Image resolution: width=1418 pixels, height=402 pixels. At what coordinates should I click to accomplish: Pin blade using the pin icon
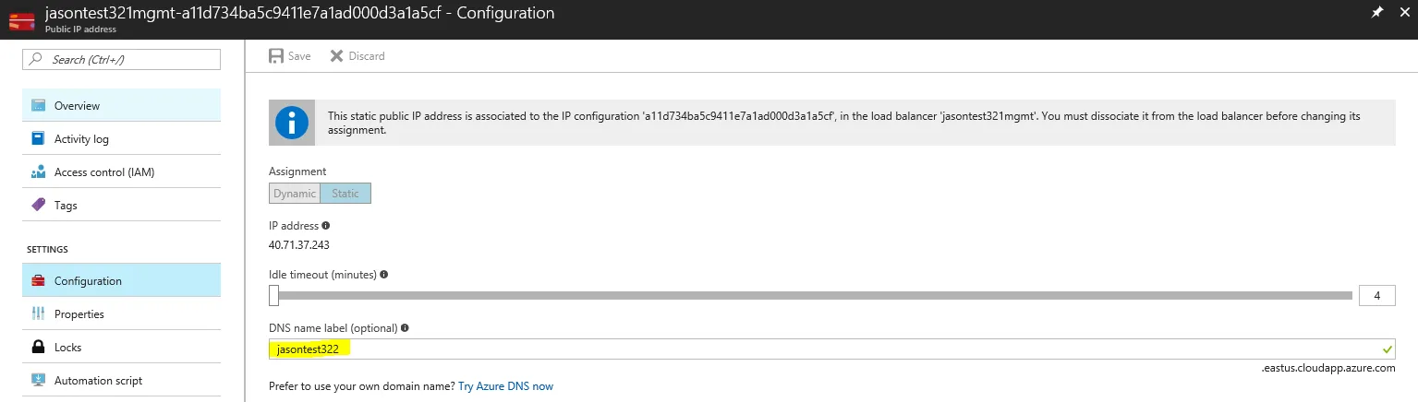click(1377, 13)
